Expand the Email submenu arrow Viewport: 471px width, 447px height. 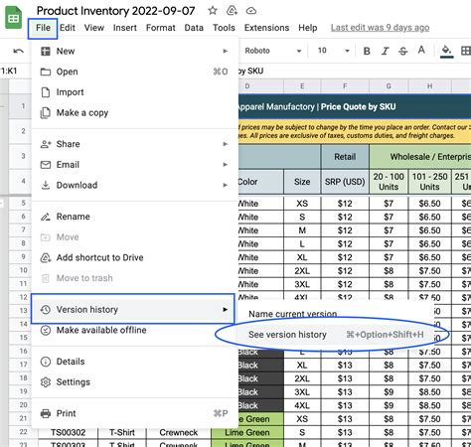coord(226,165)
